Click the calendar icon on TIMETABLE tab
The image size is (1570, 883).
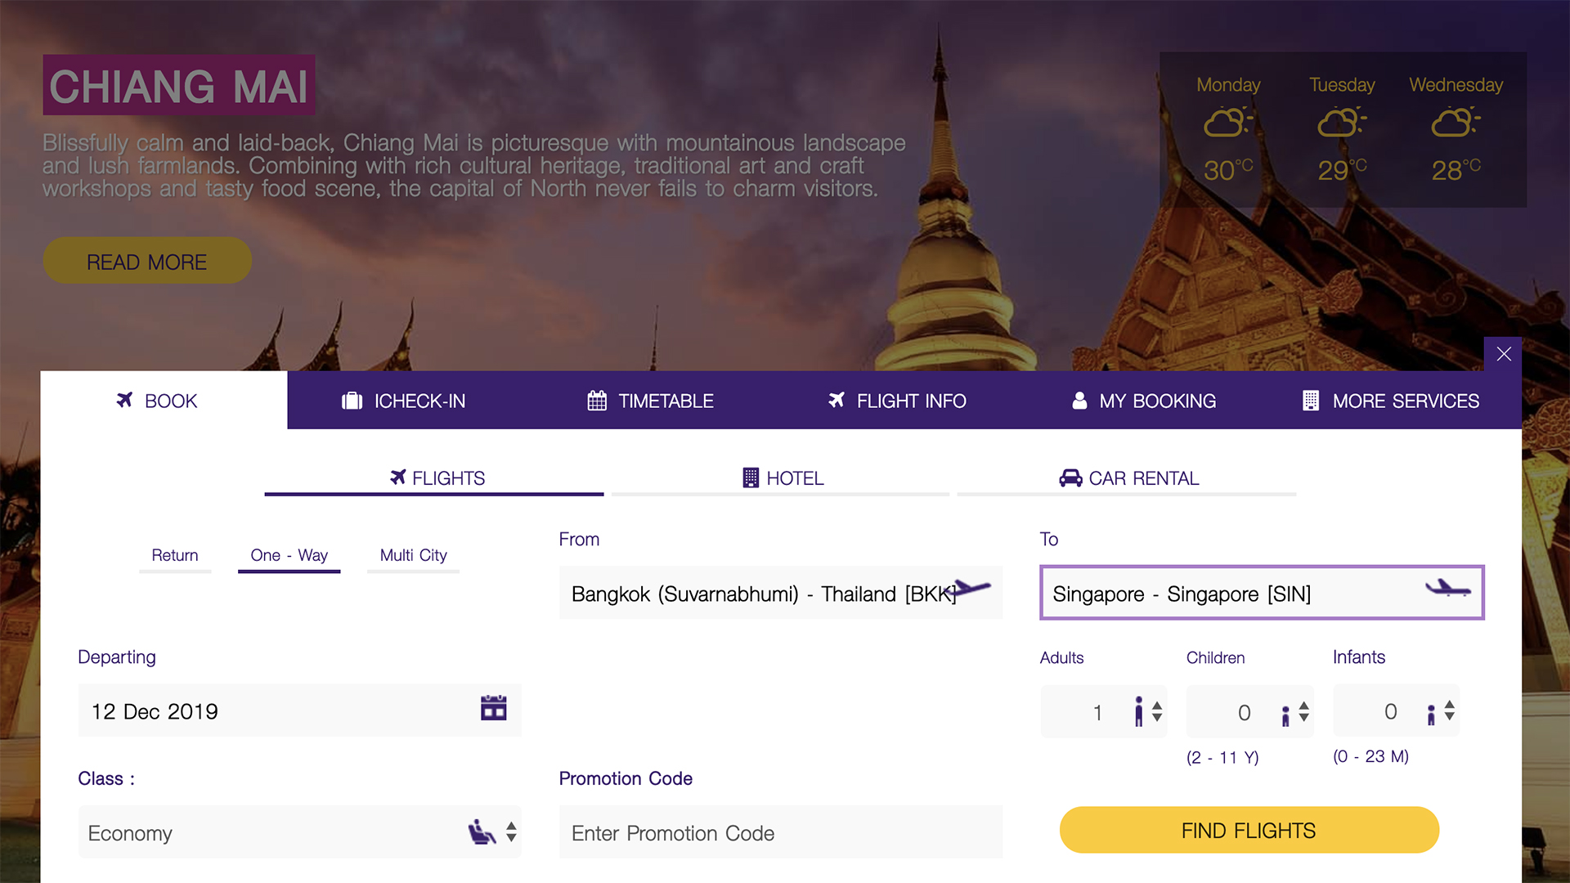coord(597,401)
